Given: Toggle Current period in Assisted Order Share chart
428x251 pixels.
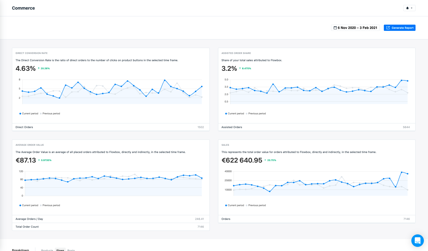Looking at the screenshot, I should [x=235, y=114].
